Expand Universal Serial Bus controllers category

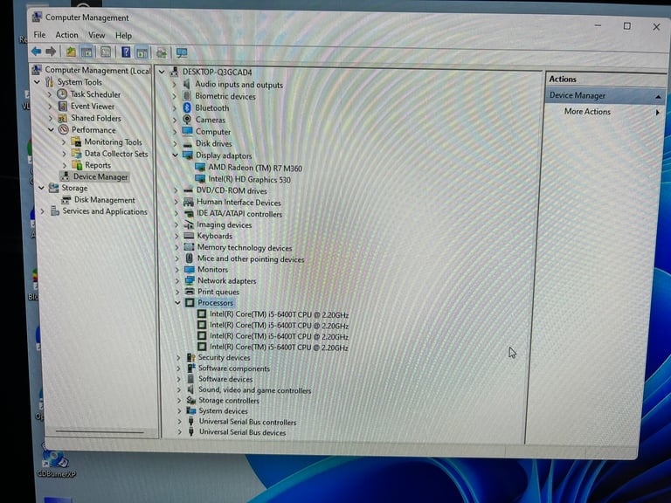pos(179,422)
